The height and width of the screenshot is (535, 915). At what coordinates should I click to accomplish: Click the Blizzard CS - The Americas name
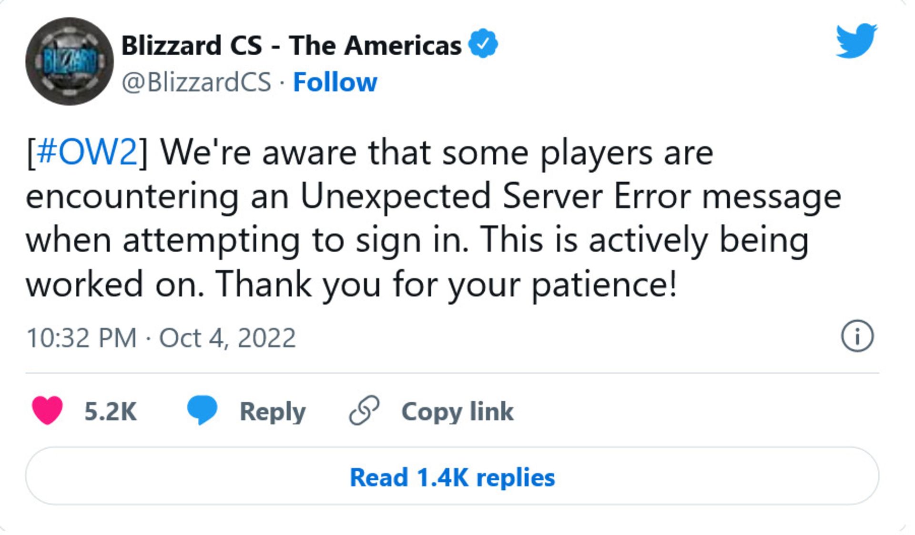click(x=291, y=45)
